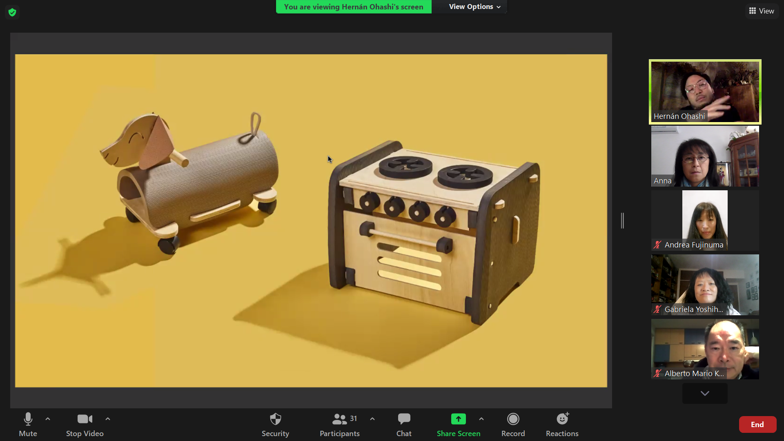Expand the Participants options caret

tap(372, 419)
